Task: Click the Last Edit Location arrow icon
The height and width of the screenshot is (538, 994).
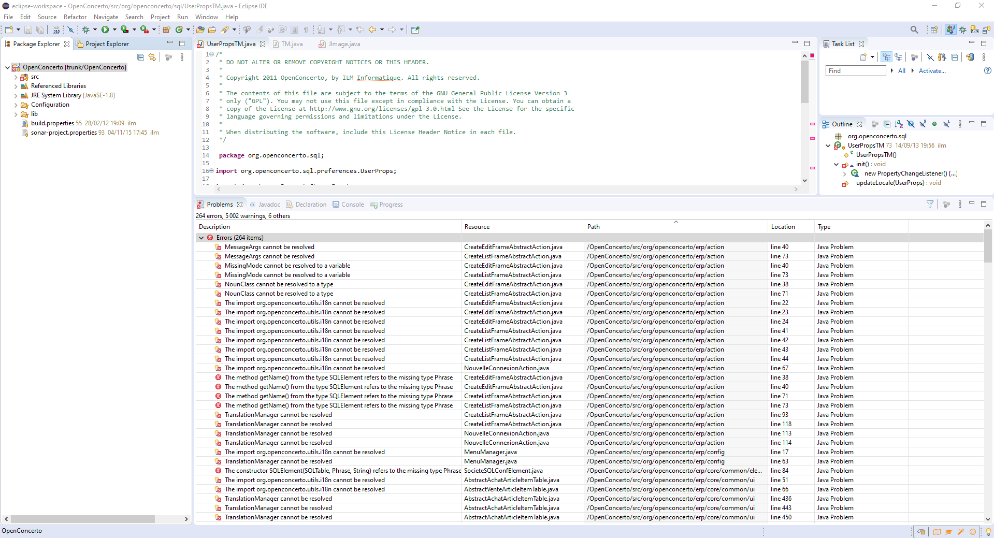Action: tap(360, 30)
